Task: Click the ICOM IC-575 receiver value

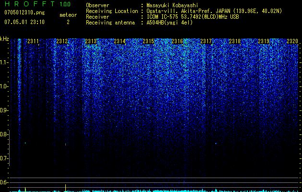Action: click(193, 17)
